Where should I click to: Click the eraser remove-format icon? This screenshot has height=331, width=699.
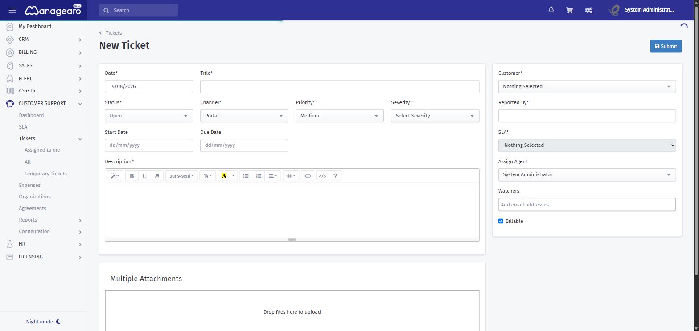(157, 176)
